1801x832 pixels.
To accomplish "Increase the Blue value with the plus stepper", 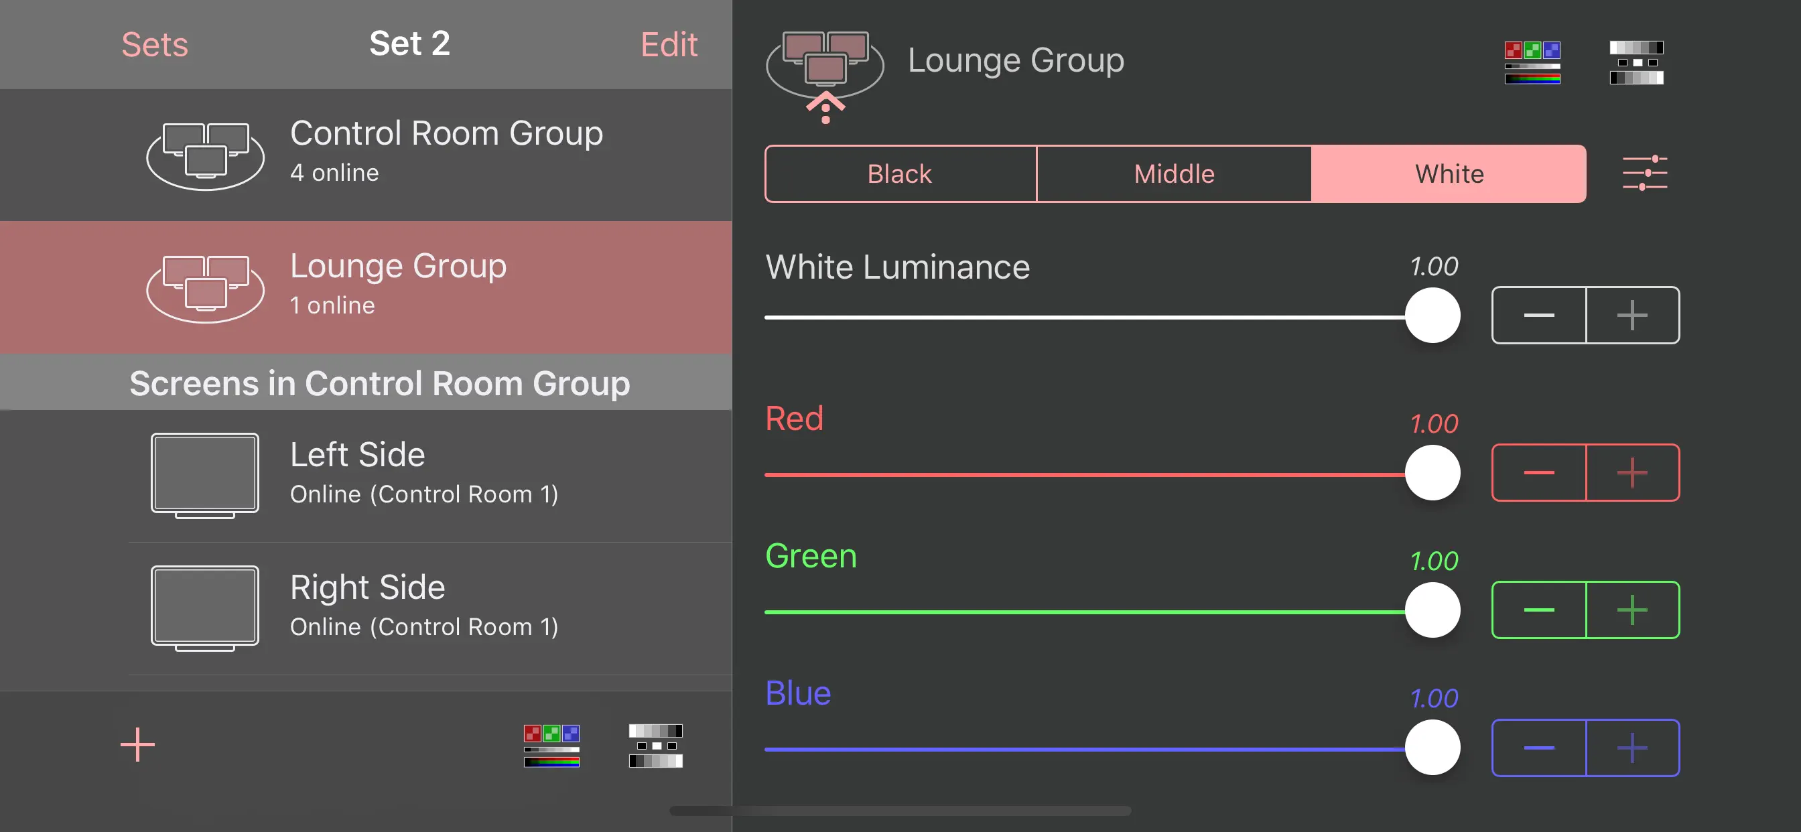I will click(x=1631, y=748).
